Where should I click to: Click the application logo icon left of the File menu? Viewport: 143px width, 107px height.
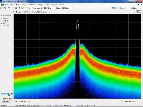click(2, 5)
